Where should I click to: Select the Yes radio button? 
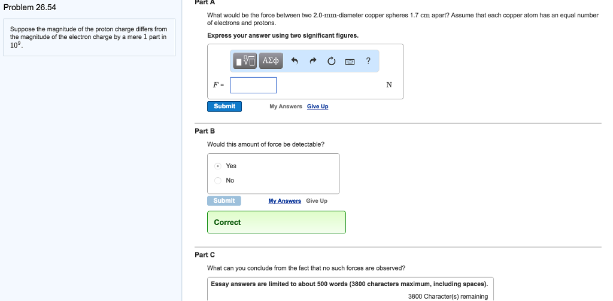click(219, 166)
